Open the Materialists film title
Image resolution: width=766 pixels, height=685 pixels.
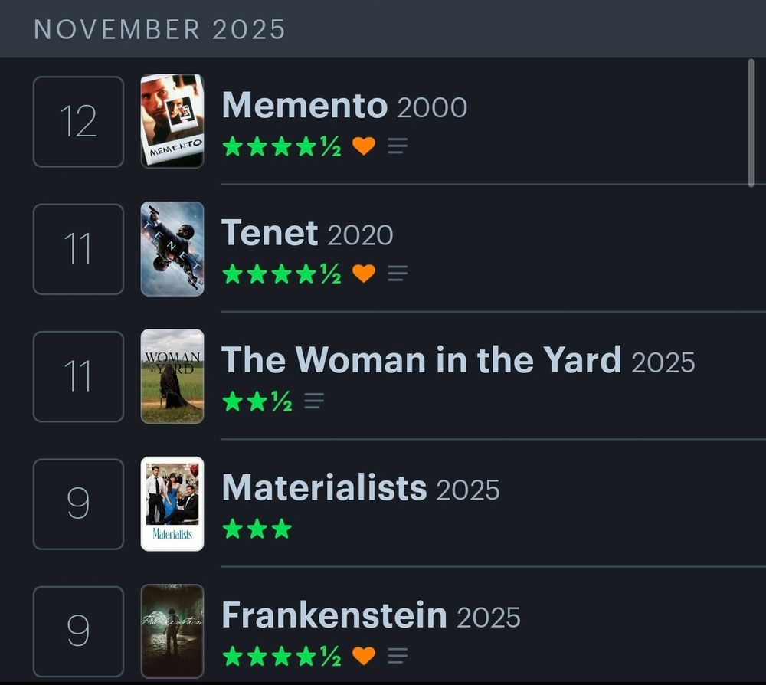(323, 487)
